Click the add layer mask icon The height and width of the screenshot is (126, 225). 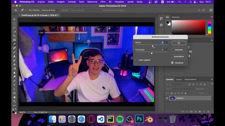[x=191, y=112]
